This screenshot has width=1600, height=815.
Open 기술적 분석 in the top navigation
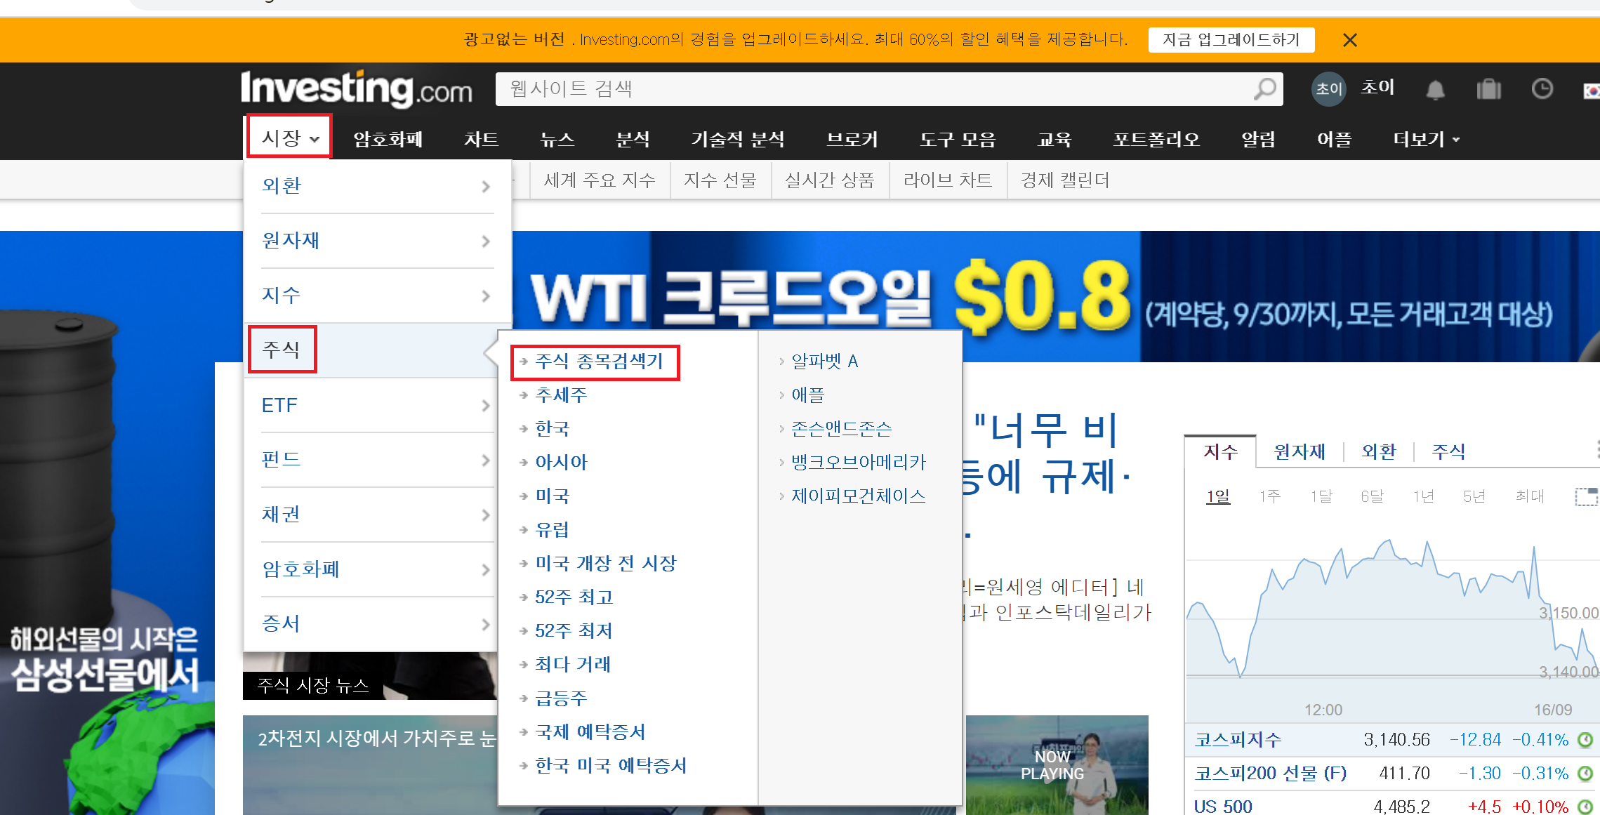738,139
